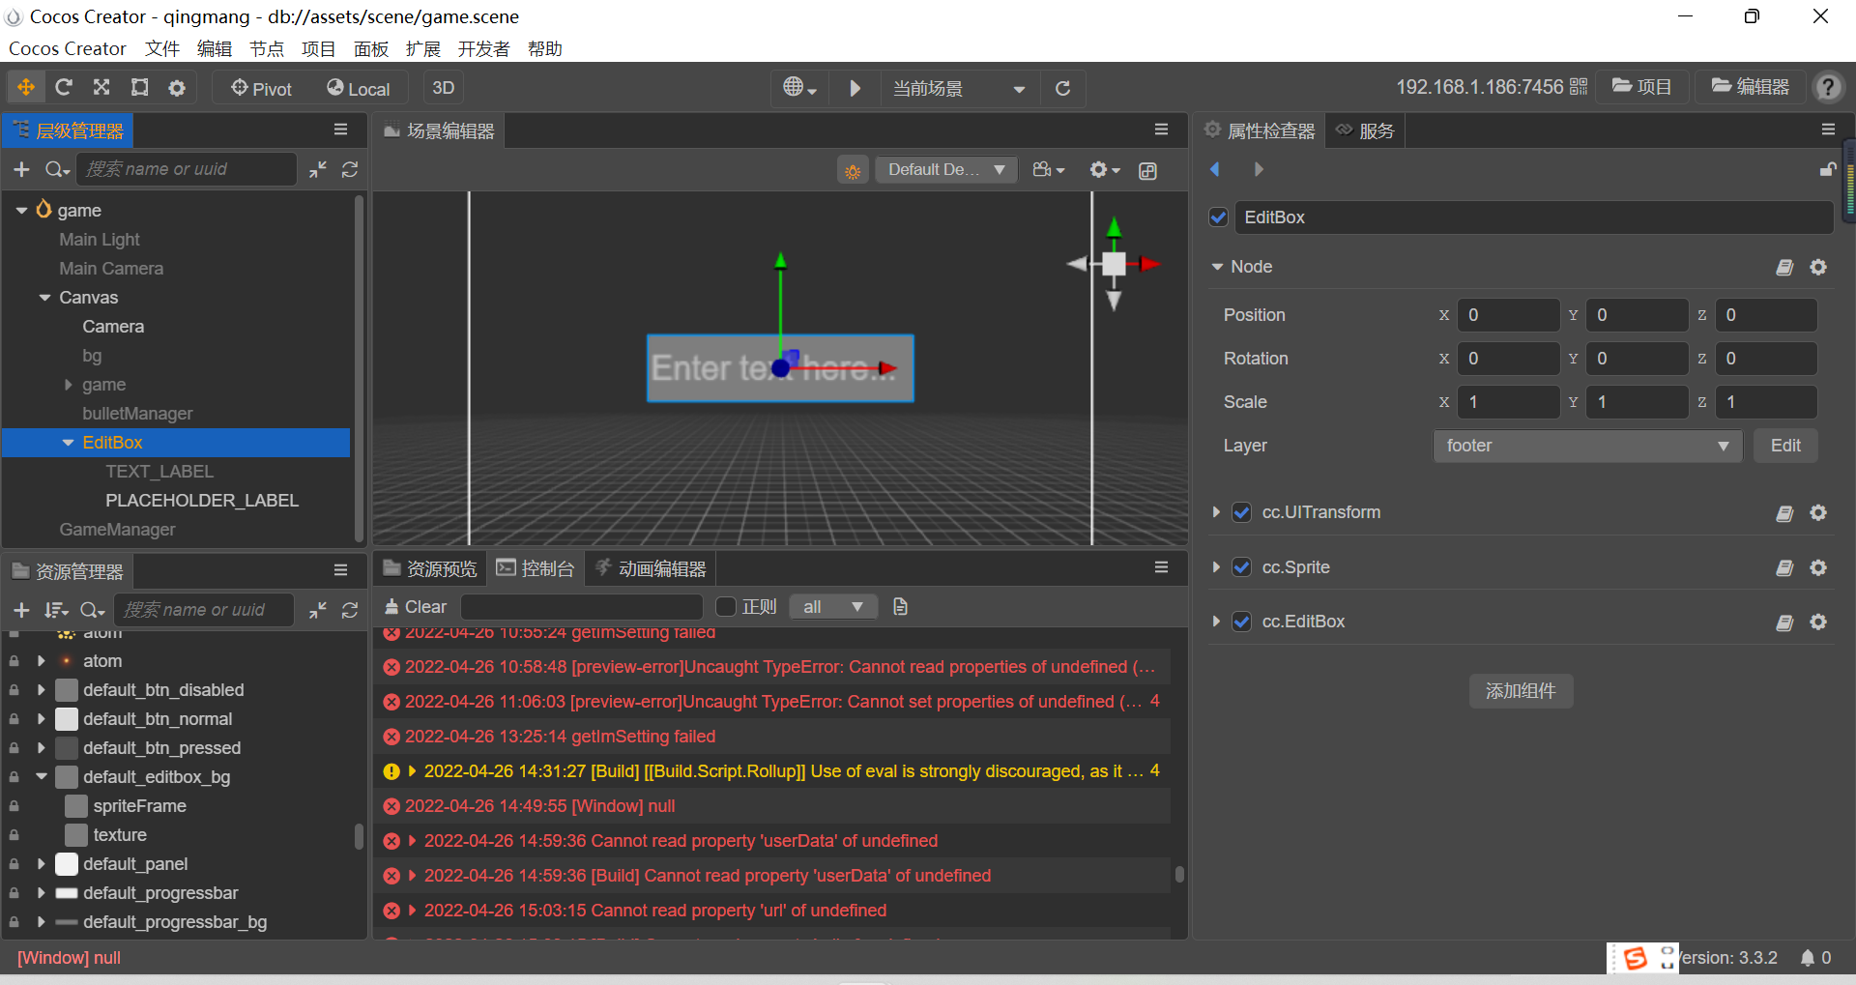Screen dimensions: 1856x985
Task: Open the console log type filter dropdown
Action: pyautogui.click(x=833, y=607)
